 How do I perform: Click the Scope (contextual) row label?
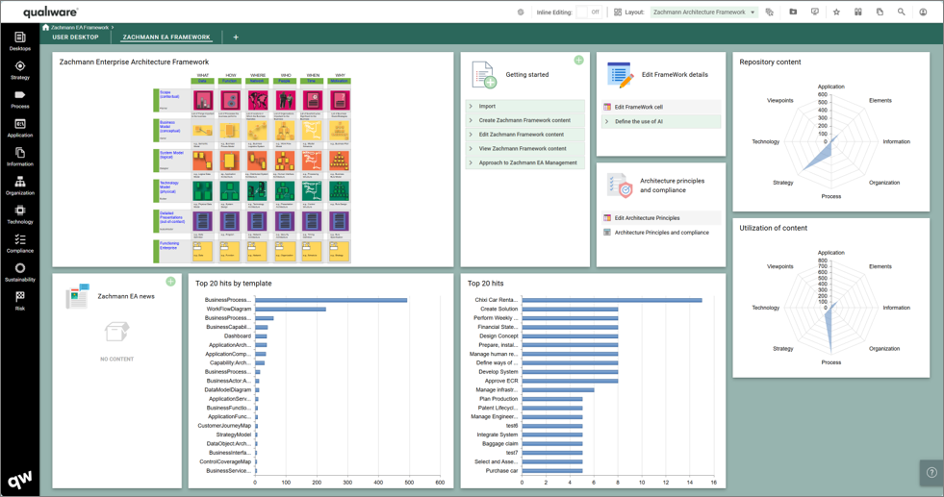point(169,94)
